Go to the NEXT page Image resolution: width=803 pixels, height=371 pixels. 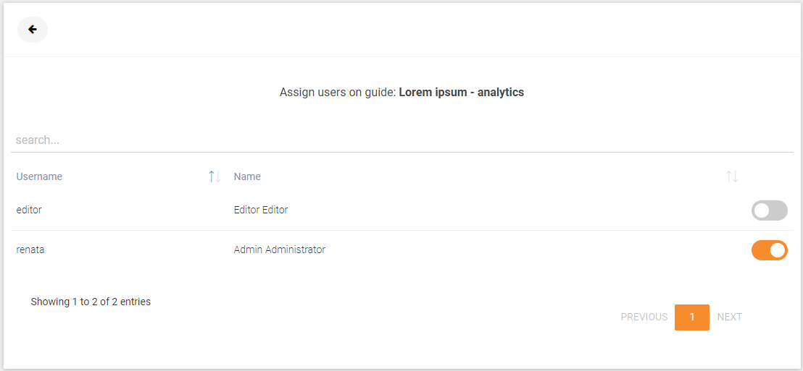(730, 317)
